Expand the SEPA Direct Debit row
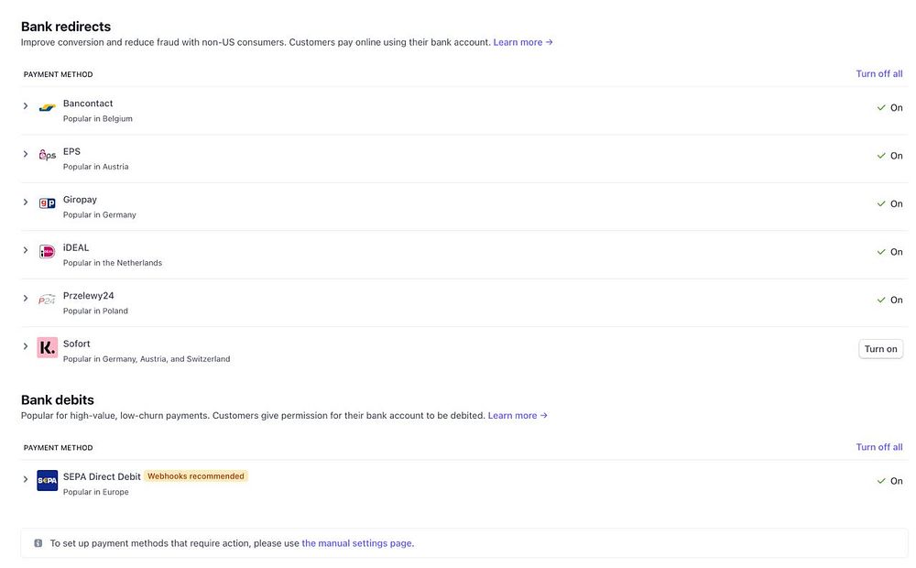The height and width of the screenshot is (568, 916). (26, 479)
